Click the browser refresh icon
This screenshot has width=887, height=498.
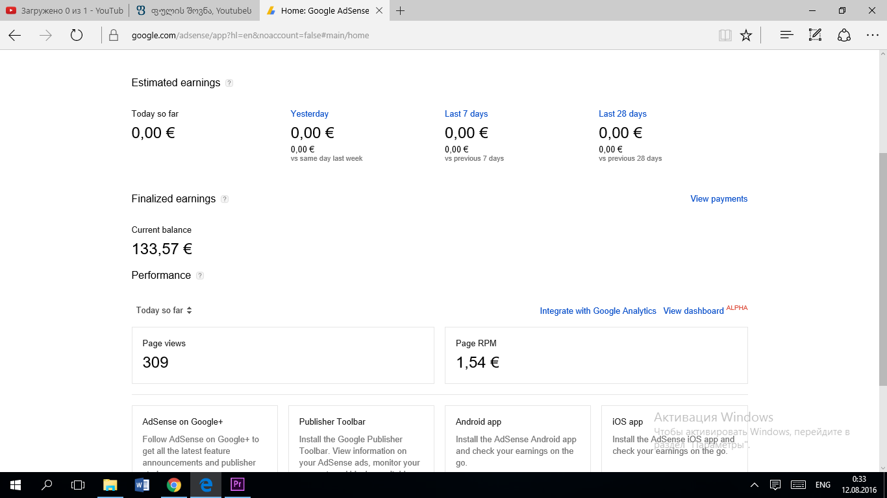point(77,36)
